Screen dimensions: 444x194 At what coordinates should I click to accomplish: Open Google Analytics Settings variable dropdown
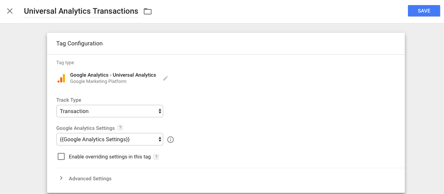coord(109,139)
